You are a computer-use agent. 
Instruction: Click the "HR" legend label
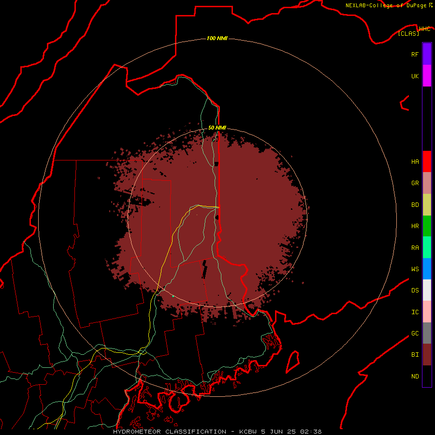(415, 226)
